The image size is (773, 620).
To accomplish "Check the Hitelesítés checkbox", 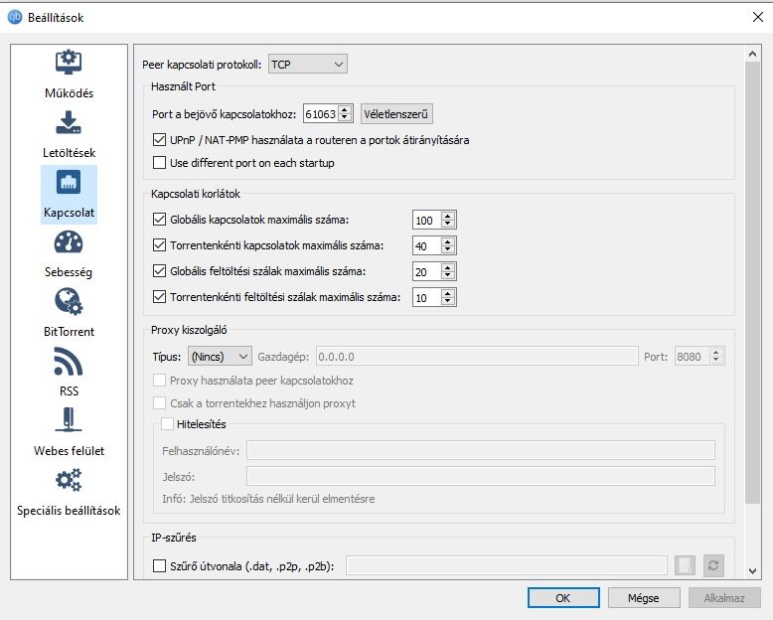I will point(168,424).
